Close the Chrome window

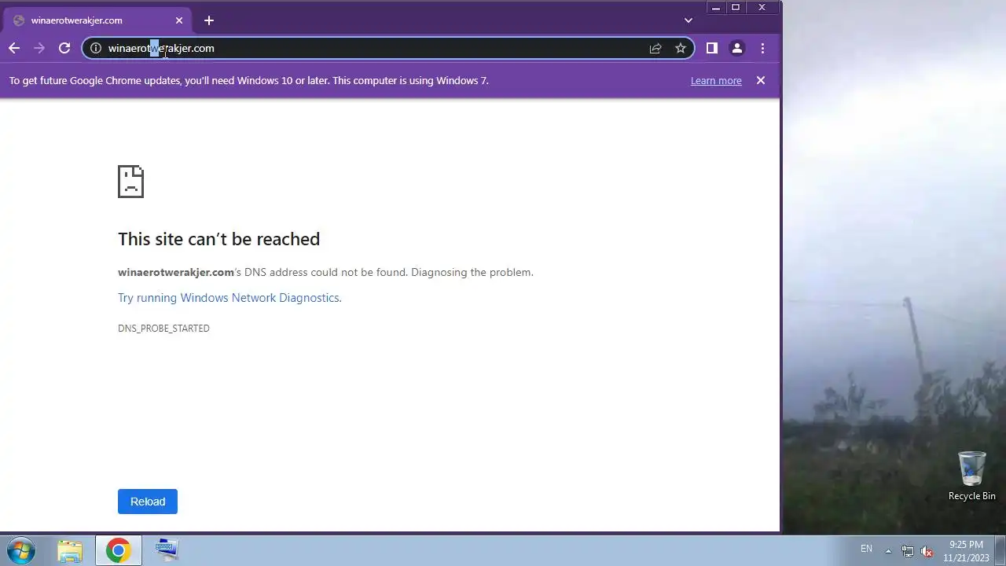point(762,7)
